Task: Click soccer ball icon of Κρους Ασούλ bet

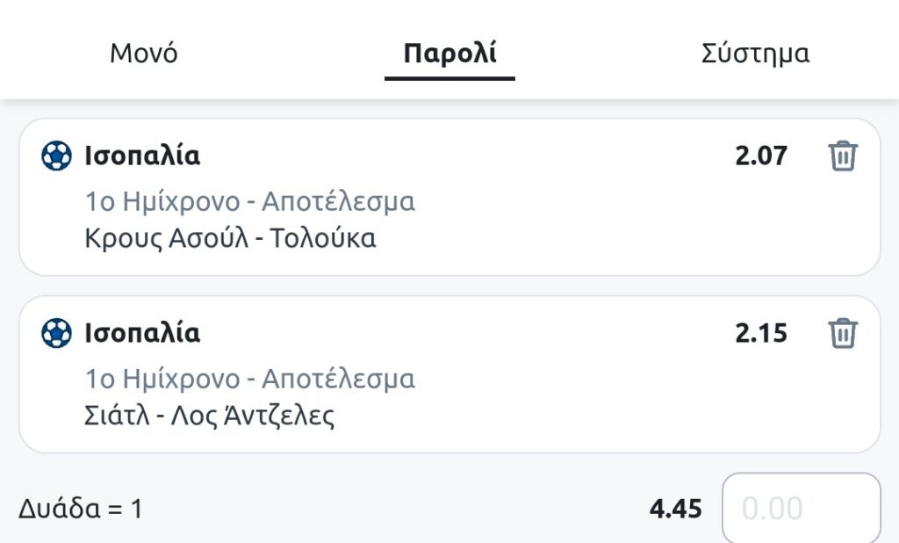Action: click(x=56, y=156)
